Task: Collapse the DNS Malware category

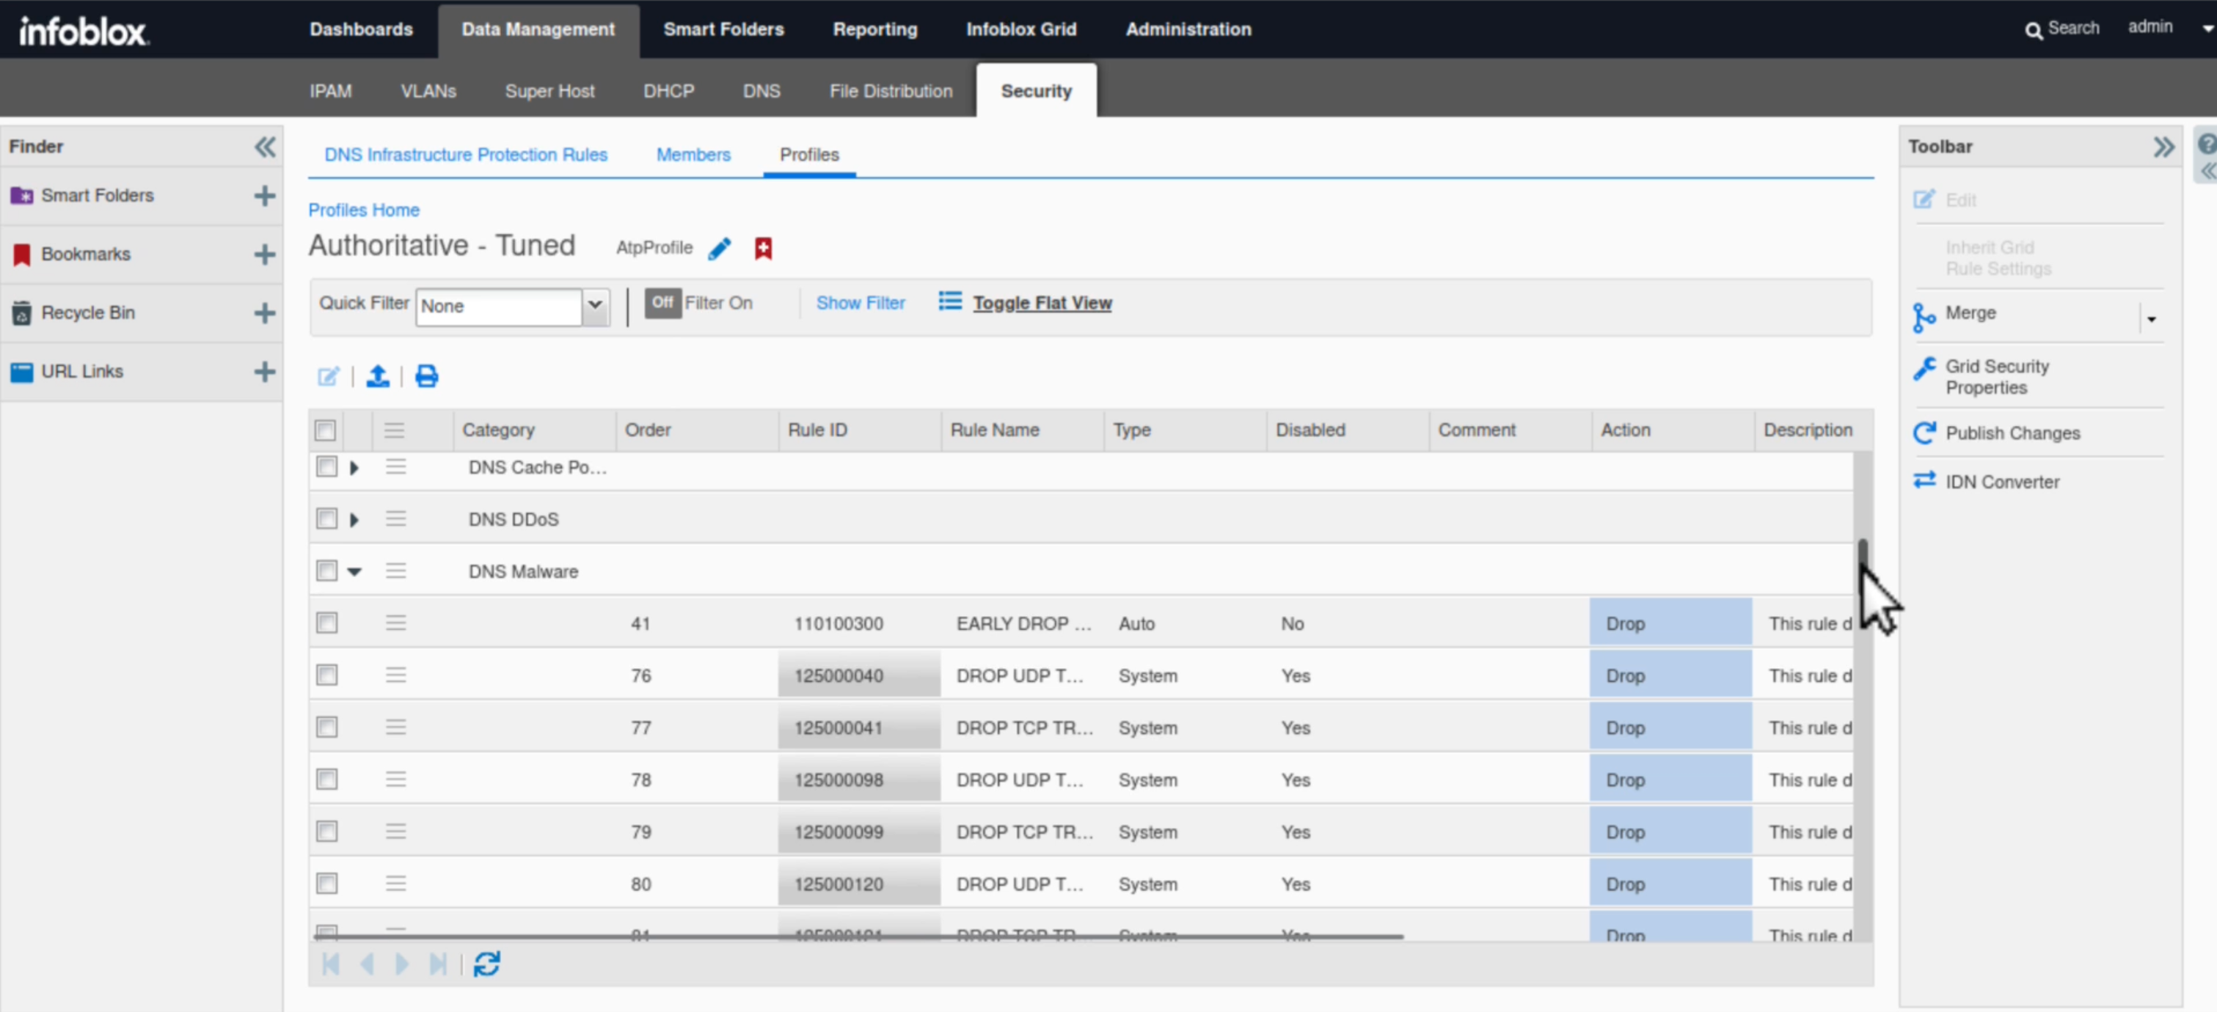Action: pyautogui.click(x=354, y=571)
